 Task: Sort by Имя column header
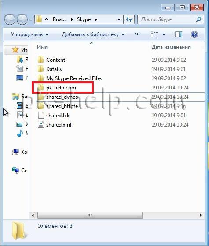(x=42, y=47)
